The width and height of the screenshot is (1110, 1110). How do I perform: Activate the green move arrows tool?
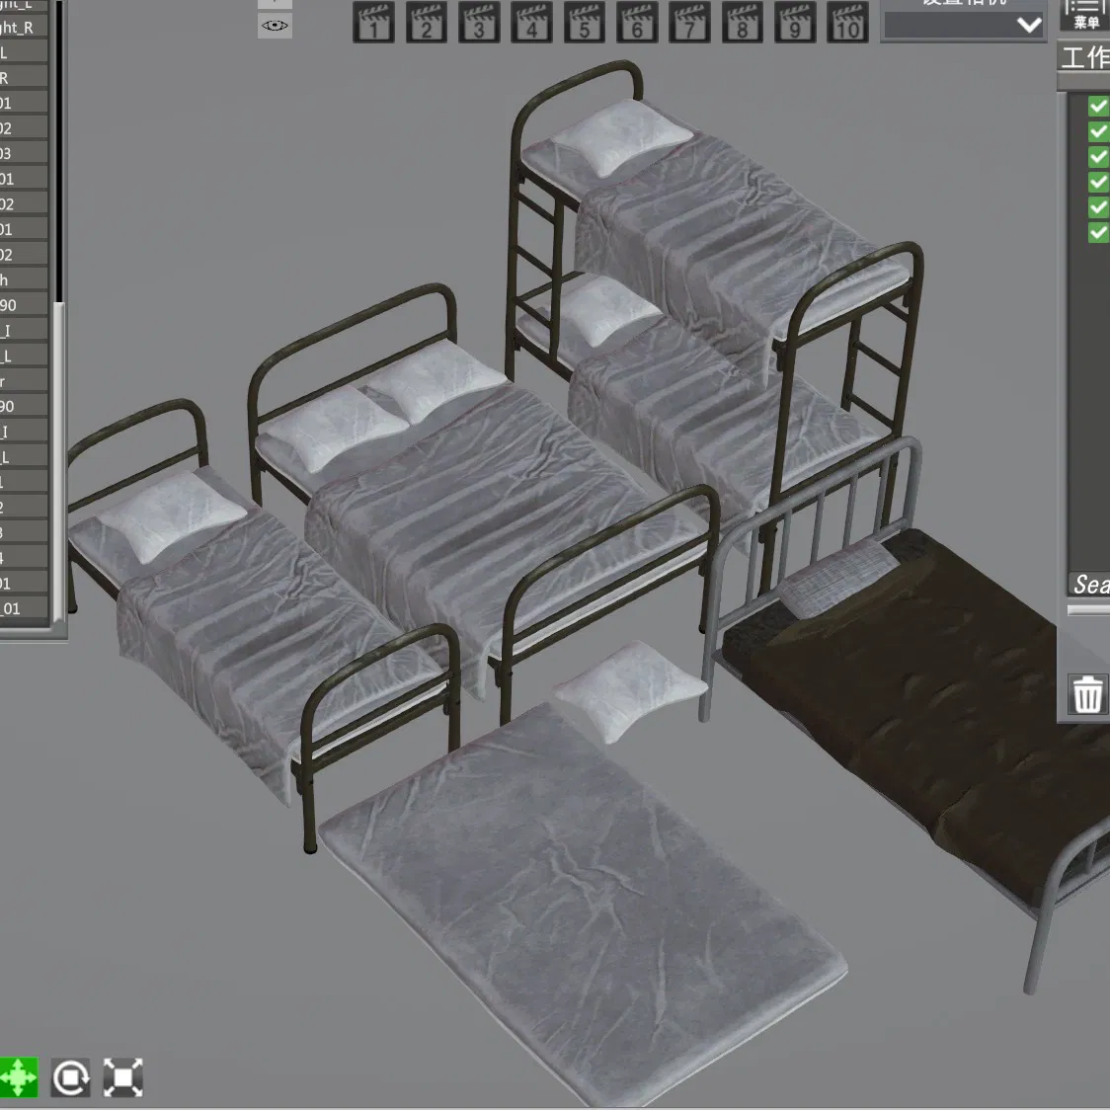pyautogui.click(x=19, y=1077)
